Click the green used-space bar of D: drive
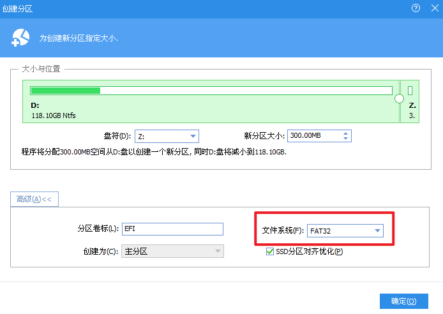 pos(66,91)
